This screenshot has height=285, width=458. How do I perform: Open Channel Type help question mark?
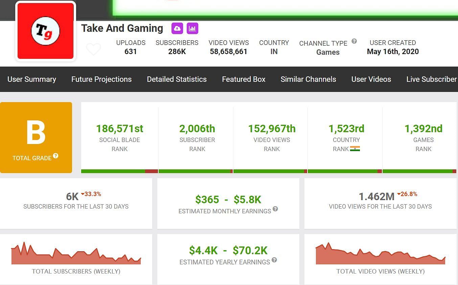[x=354, y=41]
